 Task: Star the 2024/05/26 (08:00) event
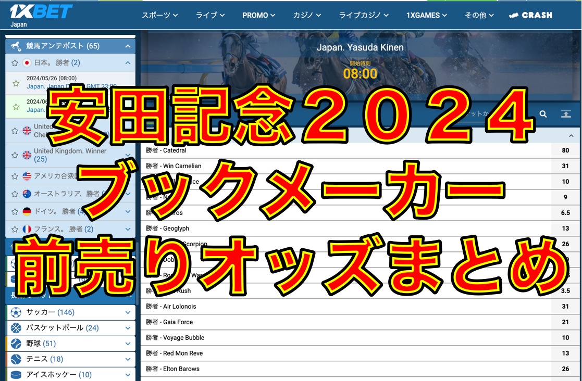(16, 83)
